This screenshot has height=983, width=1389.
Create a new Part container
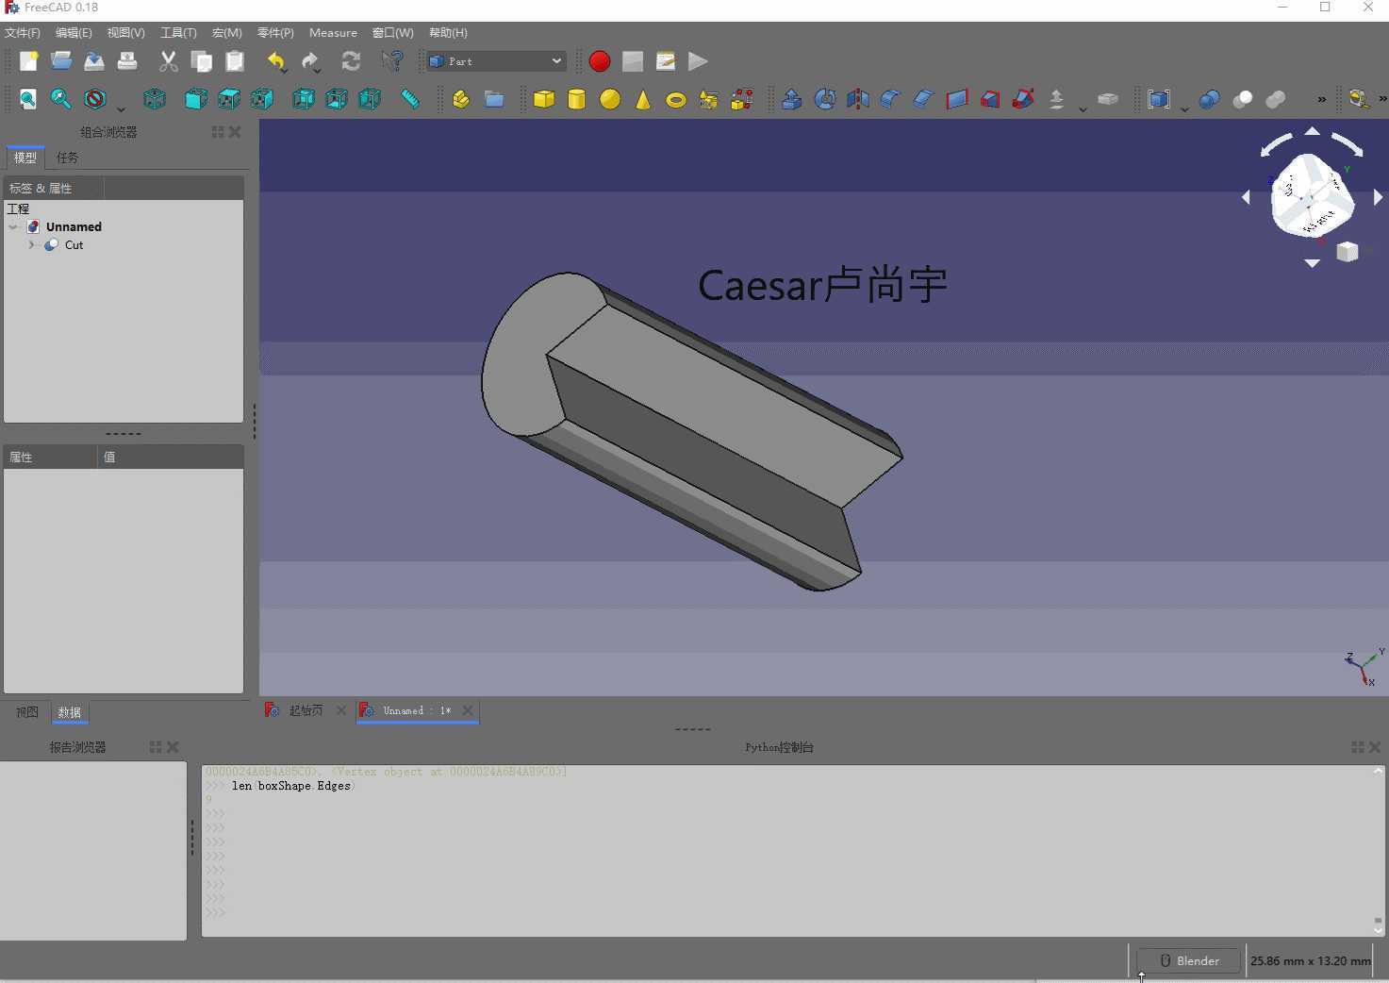coord(461,99)
